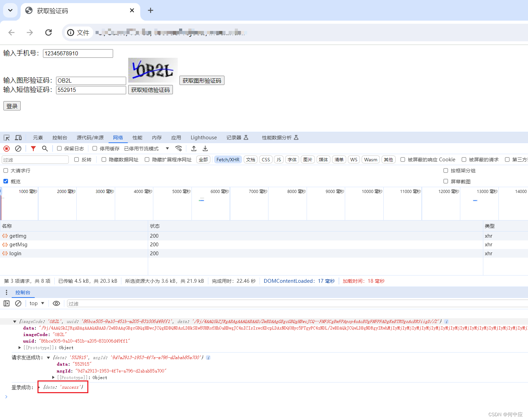Viewport: 528px width, 420px height.
Task: Click the info icon after imageCode object
Action: 446,322
